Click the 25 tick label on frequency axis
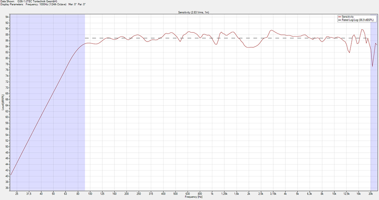This screenshot has height=200, width=379. (x=17, y=194)
